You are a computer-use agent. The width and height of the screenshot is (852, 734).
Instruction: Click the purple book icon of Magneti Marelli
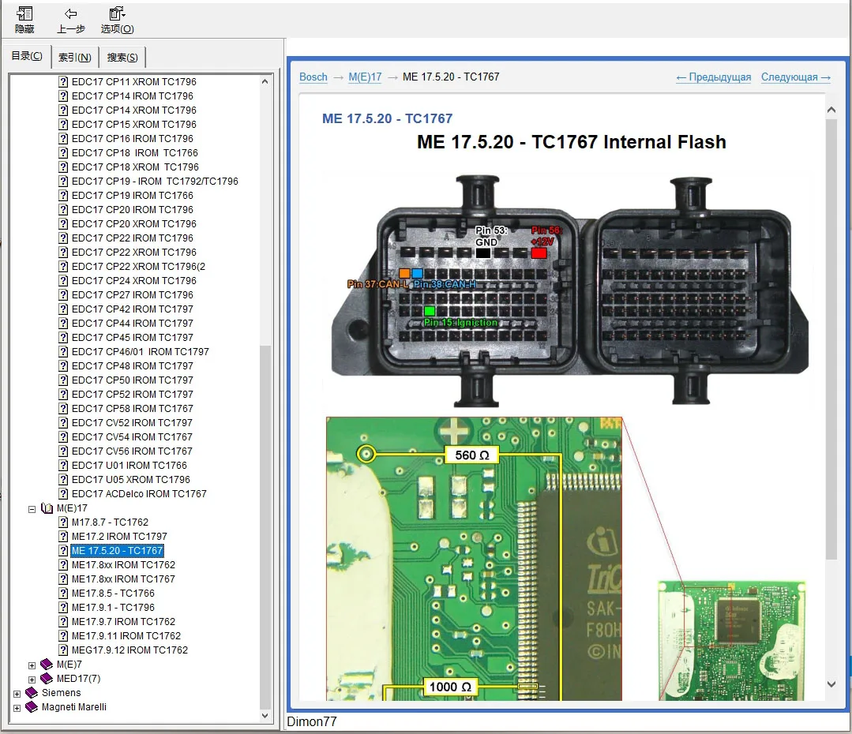pyautogui.click(x=32, y=706)
